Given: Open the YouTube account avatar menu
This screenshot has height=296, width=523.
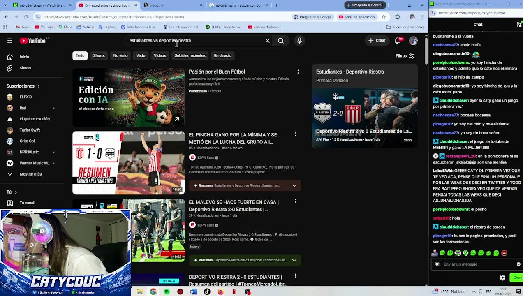Looking at the screenshot, I should (x=413, y=41).
